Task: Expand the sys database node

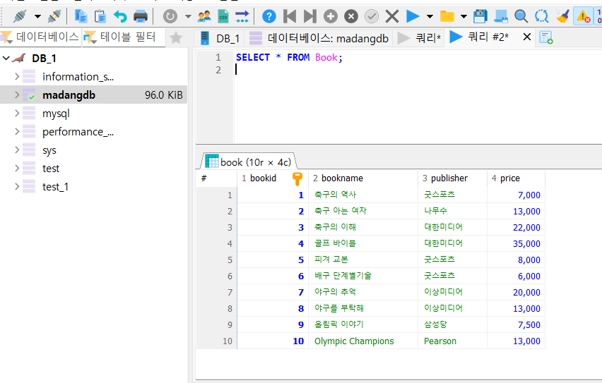Action: click(17, 150)
